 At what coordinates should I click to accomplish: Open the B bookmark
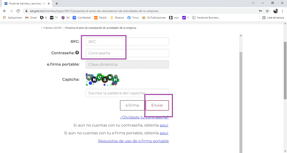[x=43, y=18]
